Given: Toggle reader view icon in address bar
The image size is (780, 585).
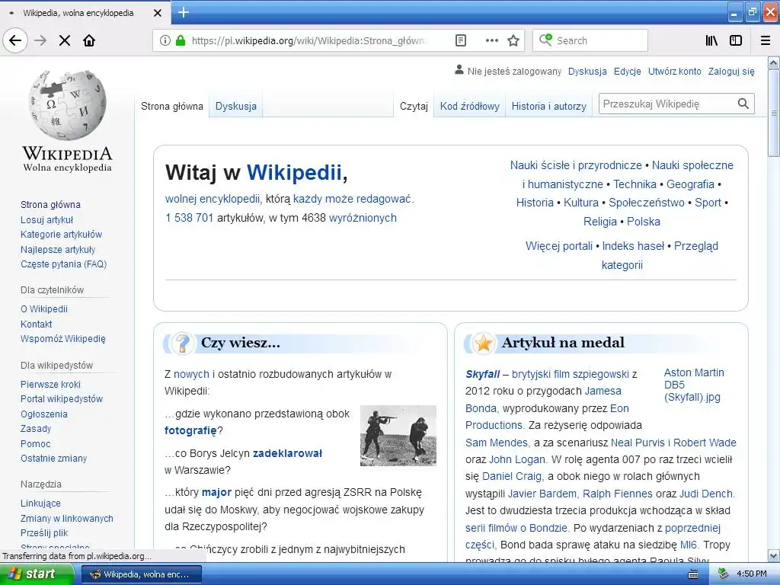Looking at the screenshot, I should click(x=461, y=40).
